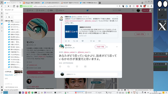Switch to the 弁護士 中村 Twitter tab
Viewport: 168px width, 94px height.
tap(89, 3)
